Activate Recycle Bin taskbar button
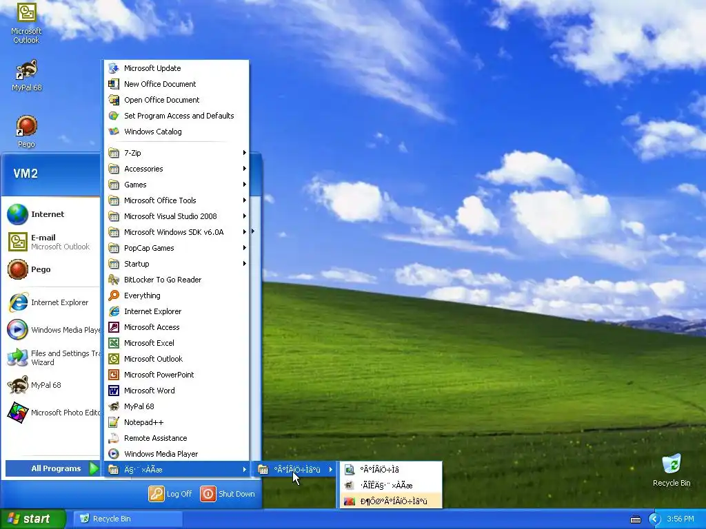706x529 pixels. (x=128, y=519)
